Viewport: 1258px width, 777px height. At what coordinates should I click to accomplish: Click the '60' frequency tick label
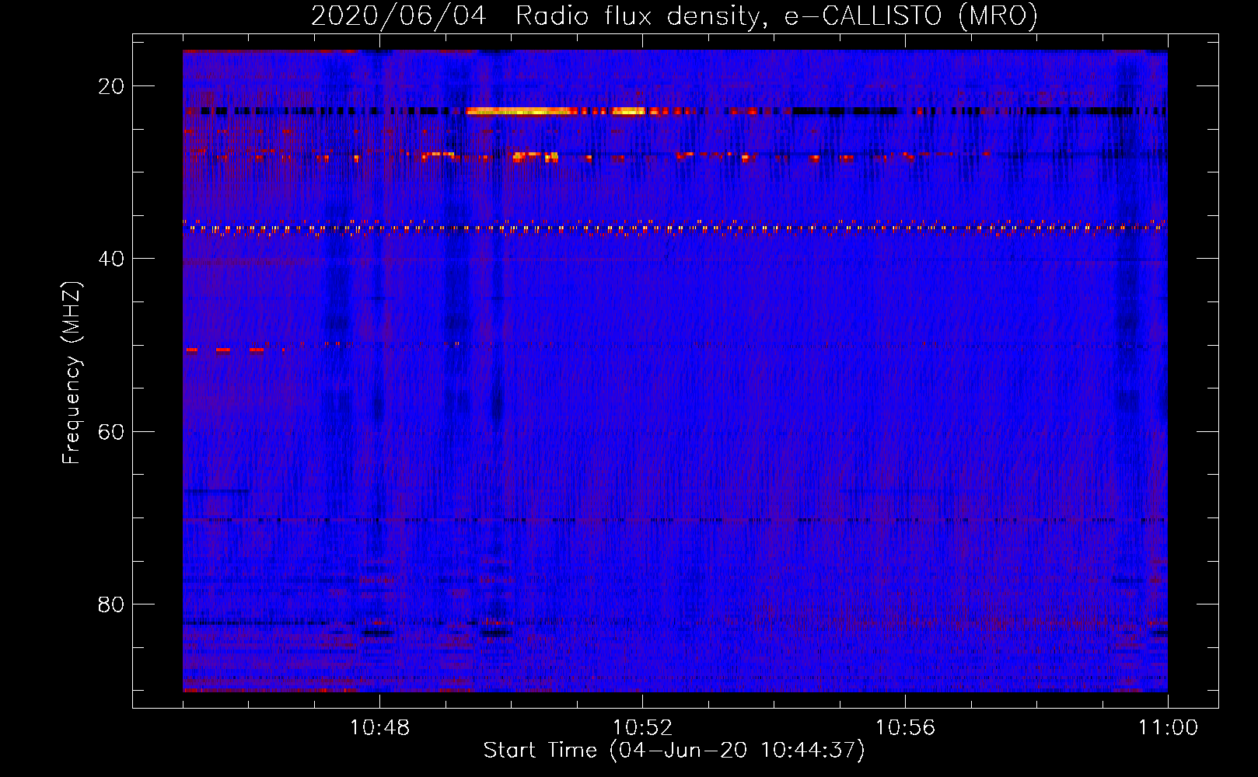[x=111, y=431]
